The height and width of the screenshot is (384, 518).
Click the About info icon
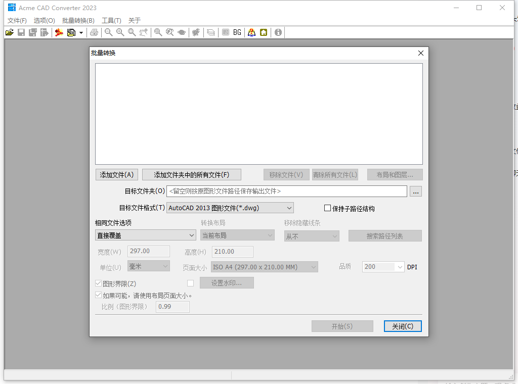278,32
